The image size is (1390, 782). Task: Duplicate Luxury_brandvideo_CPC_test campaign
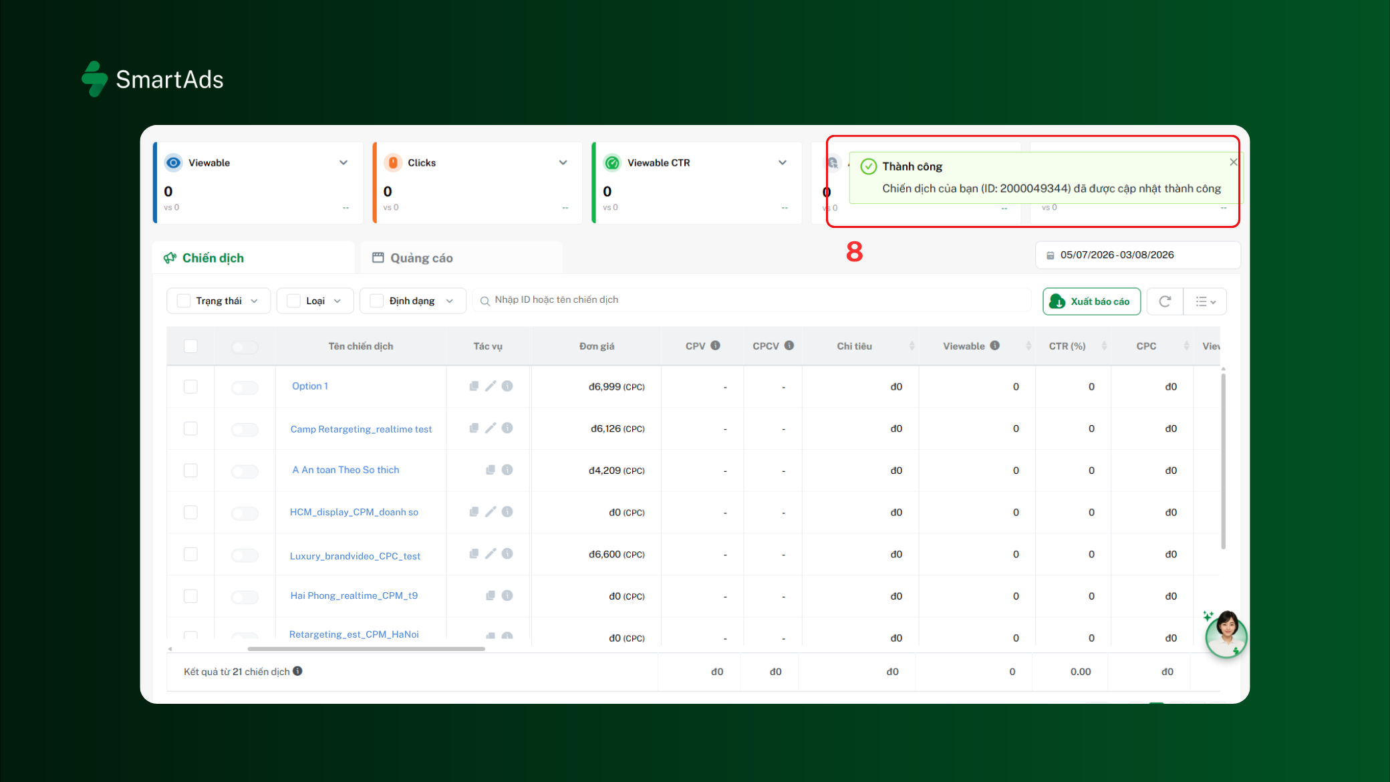[474, 554]
